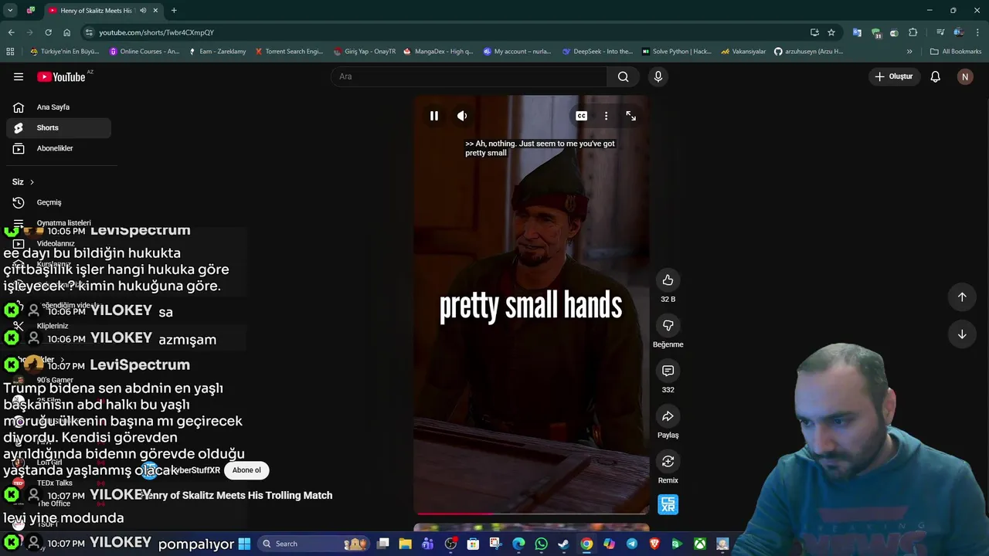Open the Windows Start menu
Viewport: 989px width, 556px height.
tap(244, 544)
